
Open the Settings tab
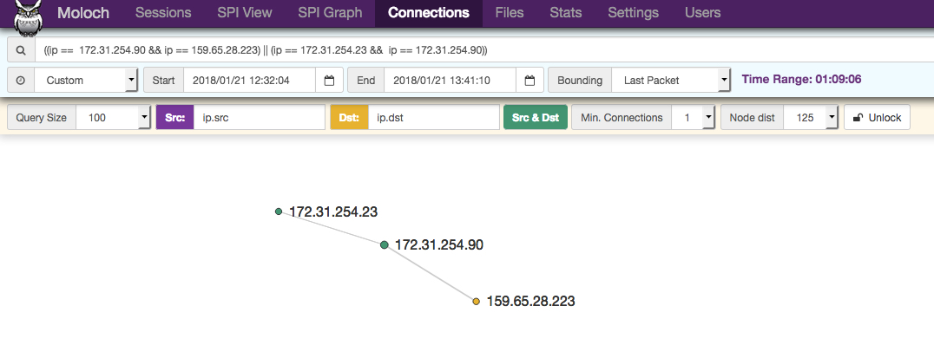pyautogui.click(x=633, y=12)
